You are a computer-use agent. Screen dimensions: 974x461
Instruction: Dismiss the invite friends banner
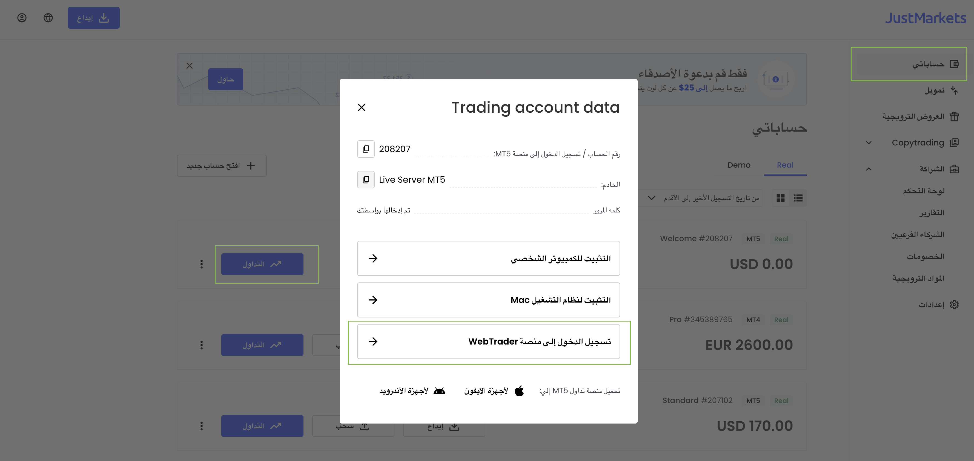click(x=190, y=66)
